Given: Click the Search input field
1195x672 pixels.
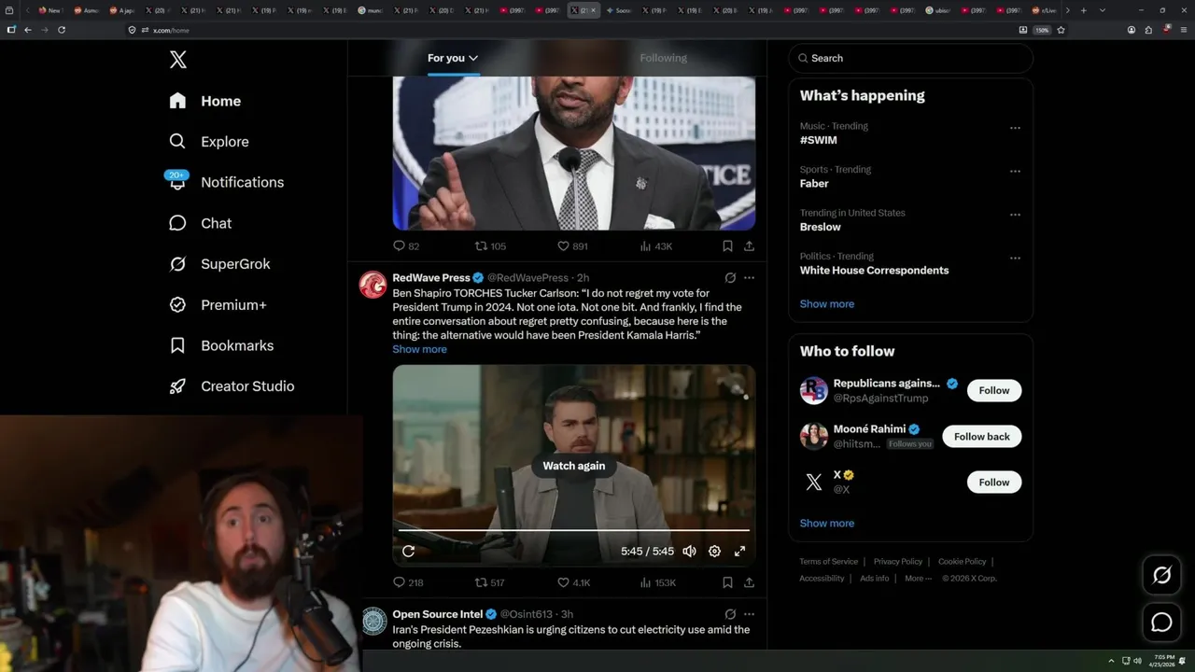Looking at the screenshot, I should click(x=910, y=58).
